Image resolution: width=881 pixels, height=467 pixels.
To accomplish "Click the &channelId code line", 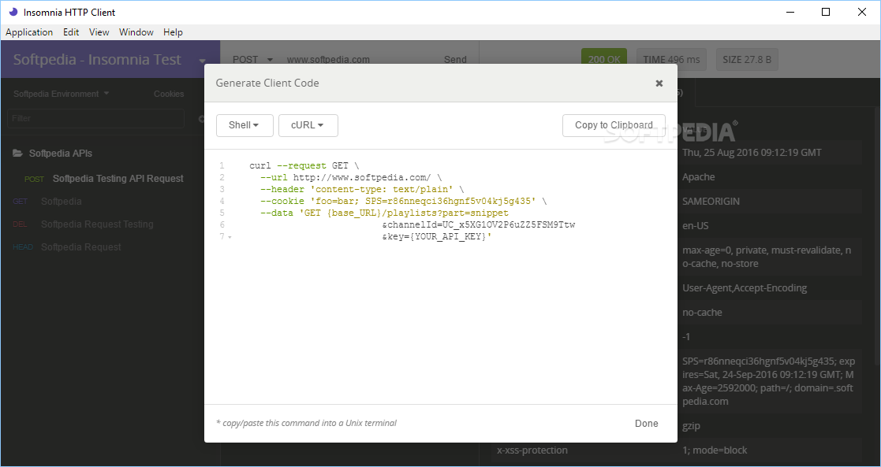I will click(x=478, y=224).
